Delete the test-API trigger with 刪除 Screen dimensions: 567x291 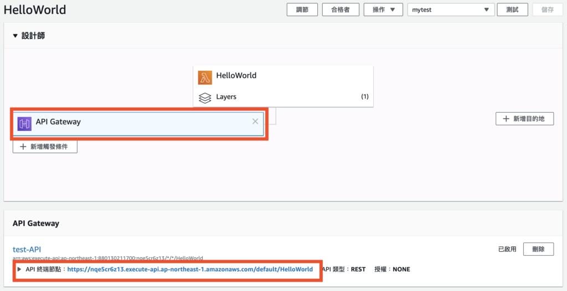(x=538, y=249)
